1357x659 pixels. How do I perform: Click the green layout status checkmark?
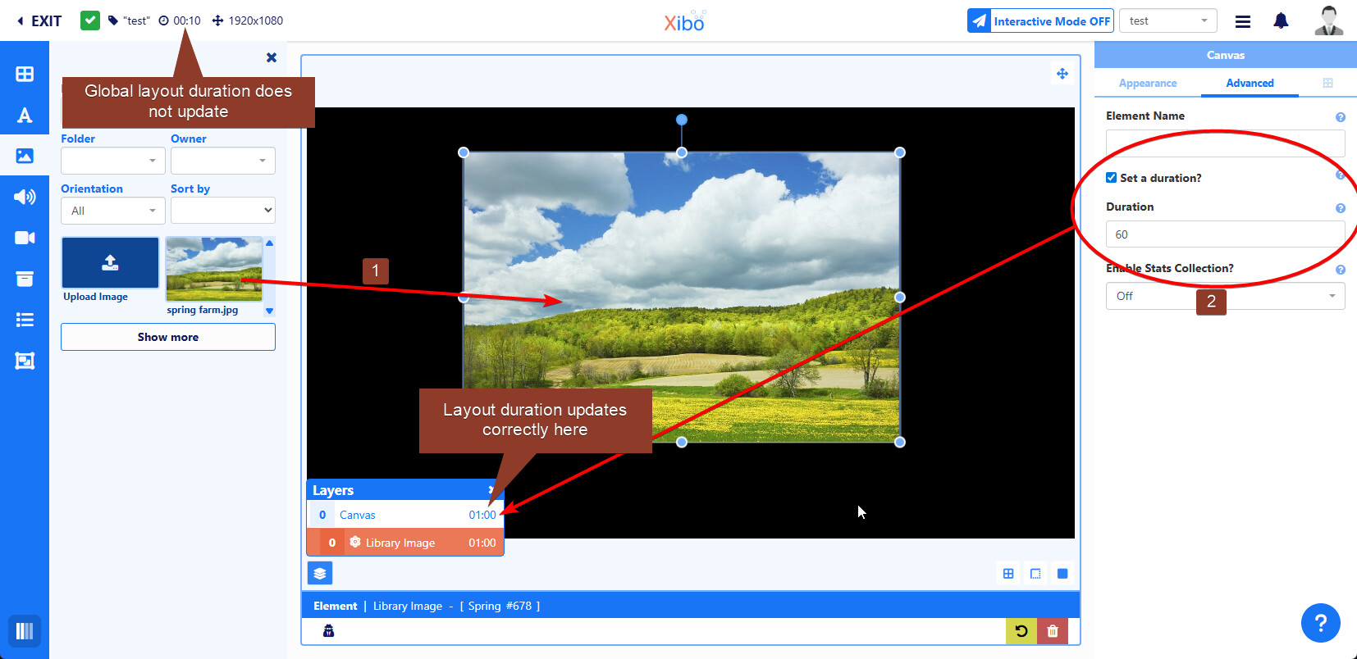(x=90, y=20)
